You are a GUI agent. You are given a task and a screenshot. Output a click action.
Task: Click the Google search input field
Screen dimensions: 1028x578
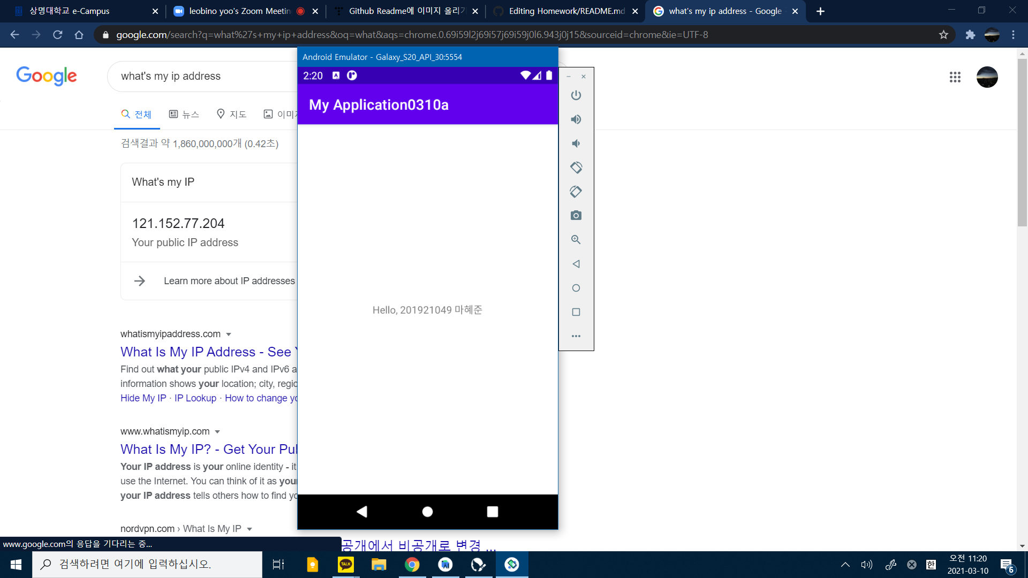(x=203, y=76)
